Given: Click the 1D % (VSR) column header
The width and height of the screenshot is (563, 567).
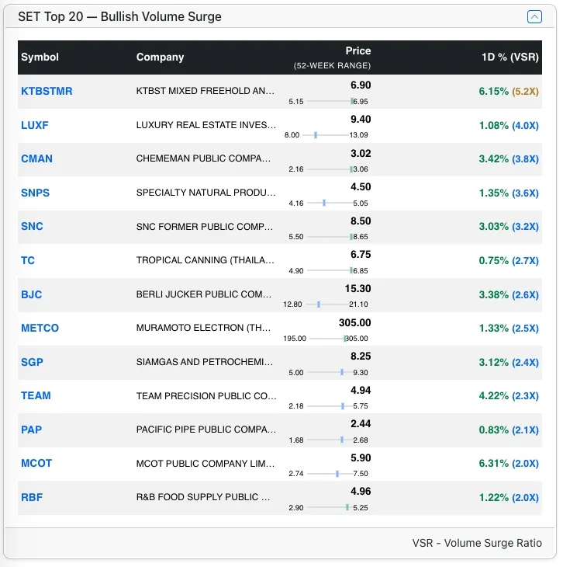Looking at the screenshot, I should (x=510, y=57).
